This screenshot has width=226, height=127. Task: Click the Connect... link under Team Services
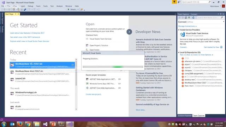click(x=184, y=47)
